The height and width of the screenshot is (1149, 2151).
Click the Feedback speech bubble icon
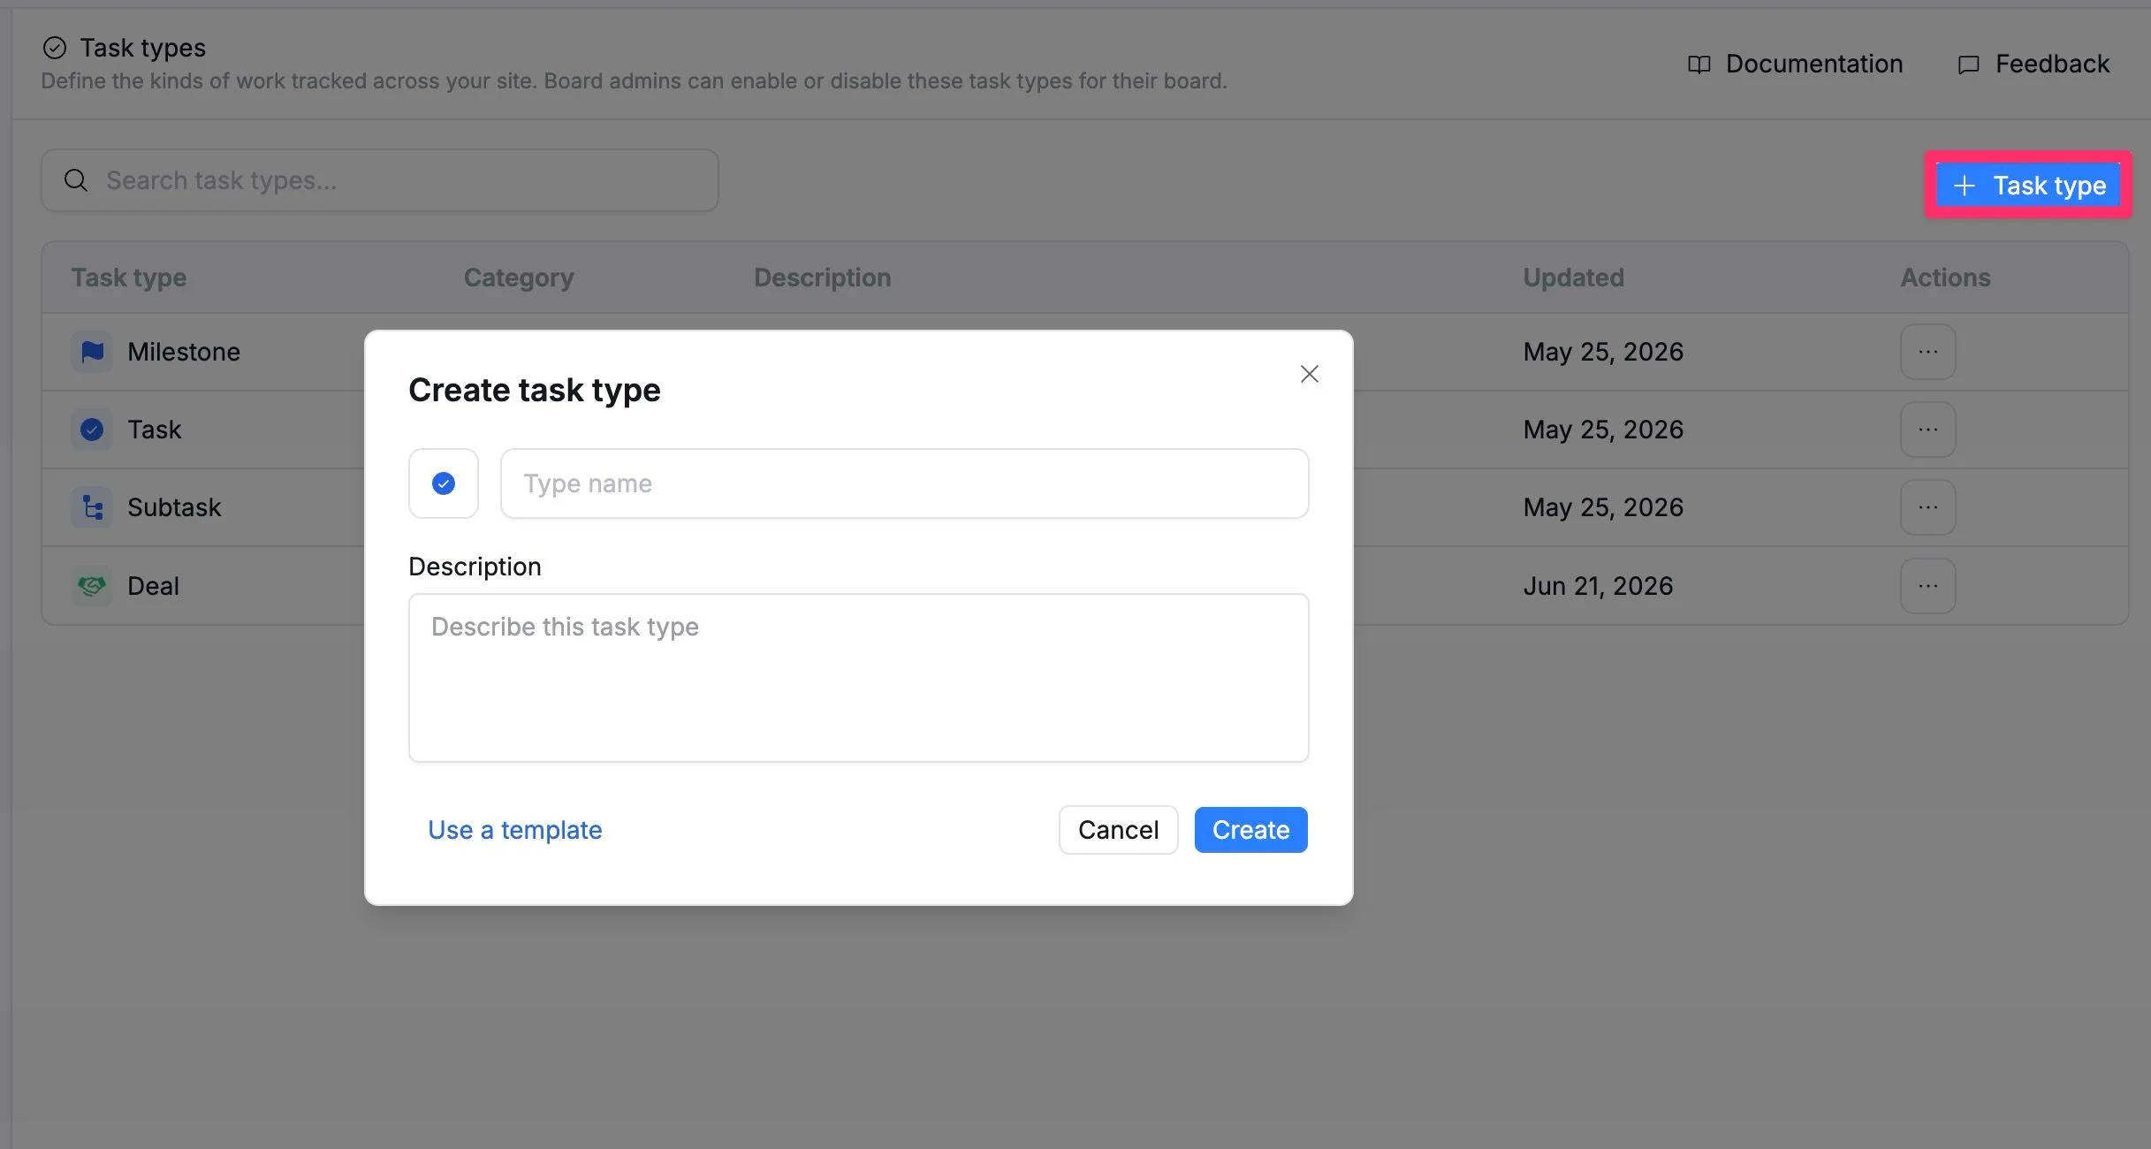tap(1968, 65)
